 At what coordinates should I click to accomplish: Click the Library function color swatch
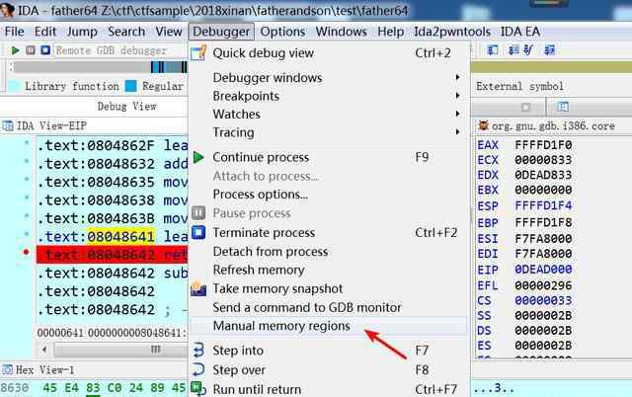(x=15, y=86)
